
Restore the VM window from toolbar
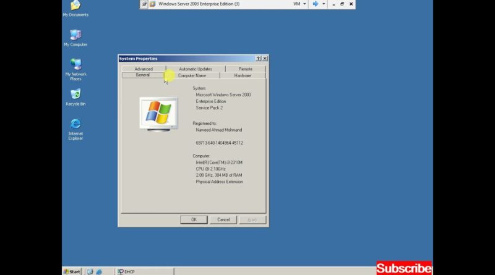coord(342,4)
